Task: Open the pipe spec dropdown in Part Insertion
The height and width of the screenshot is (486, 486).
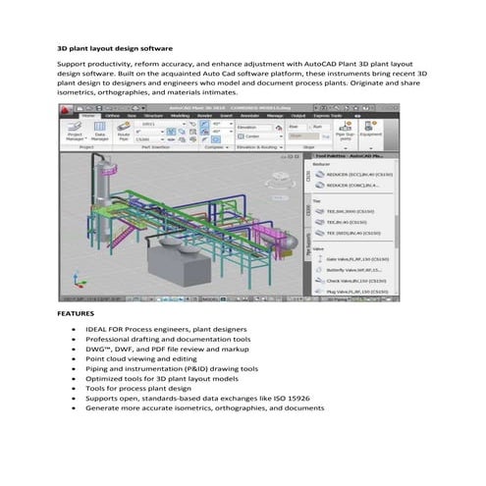Action: pyautogui.click(x=184, y=124)
